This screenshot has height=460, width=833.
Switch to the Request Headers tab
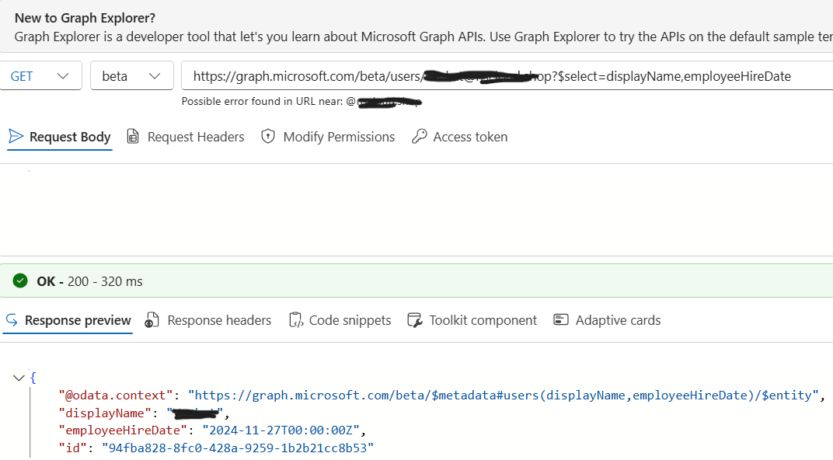pos(186,137)
